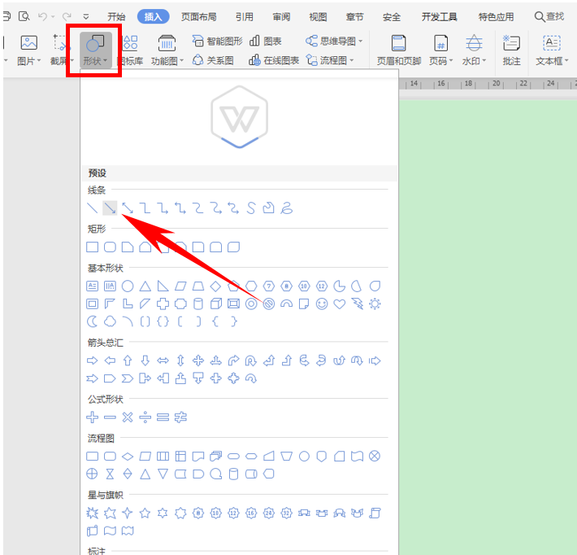Click the 关系图 button
577x555 pixels.
click(x=213, y=60)
